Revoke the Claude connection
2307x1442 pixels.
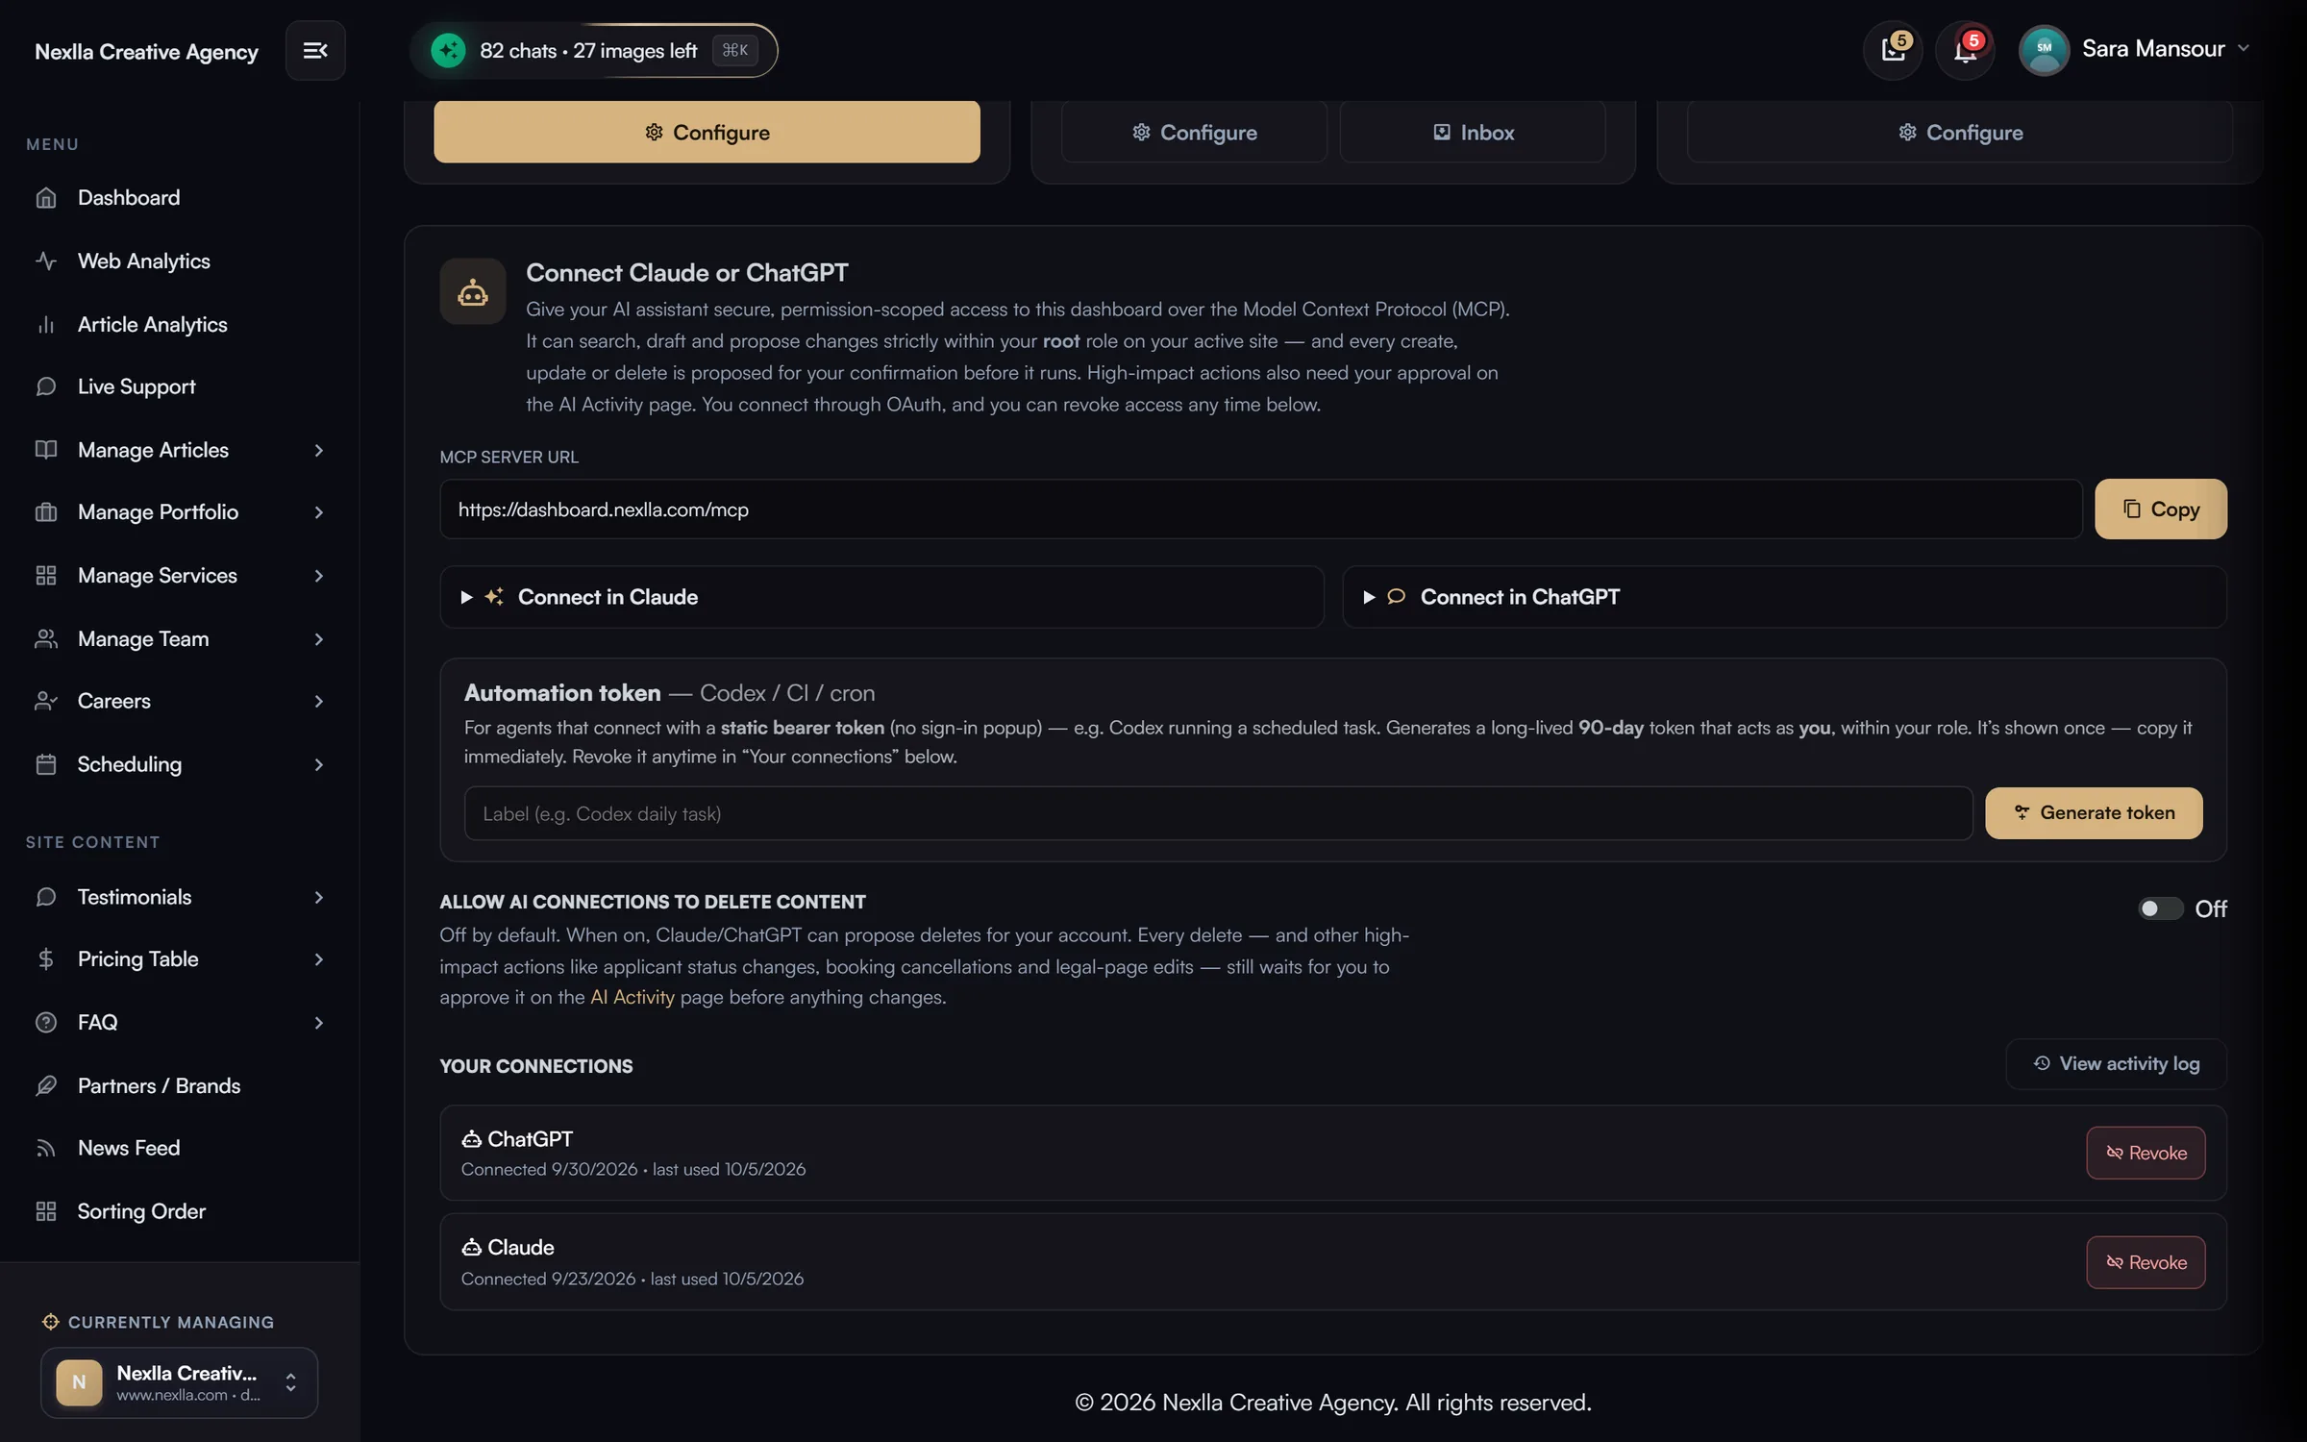tap(2146, 1262)
